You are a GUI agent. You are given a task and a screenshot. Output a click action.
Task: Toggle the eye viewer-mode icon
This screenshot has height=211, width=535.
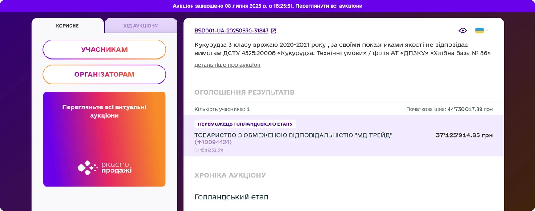tap(463, 31)
